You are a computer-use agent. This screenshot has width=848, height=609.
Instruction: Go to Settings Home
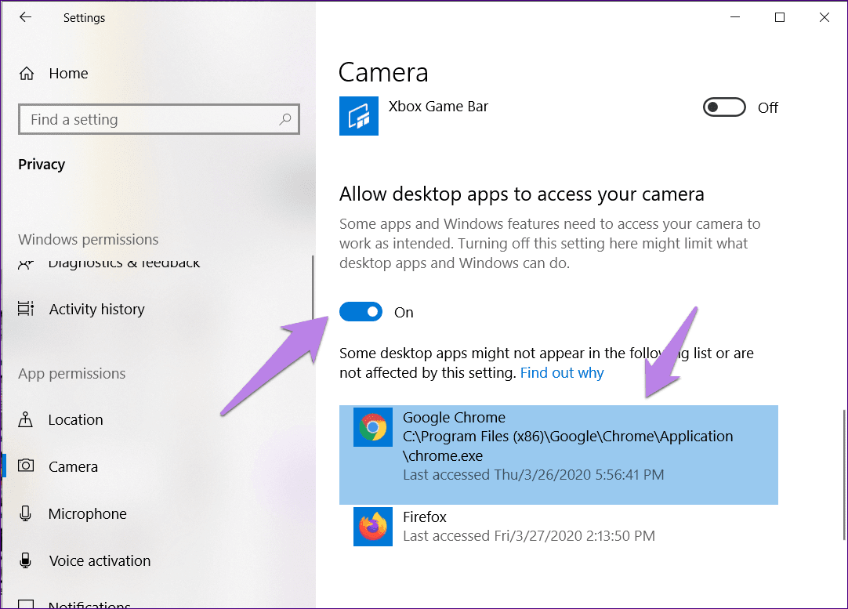[68, 74]
